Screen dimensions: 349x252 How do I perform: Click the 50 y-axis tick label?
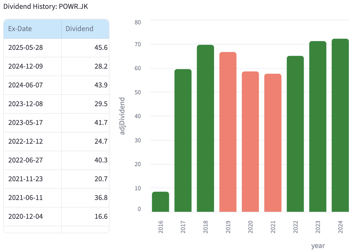pyautogui.click(x=138, y=92)
